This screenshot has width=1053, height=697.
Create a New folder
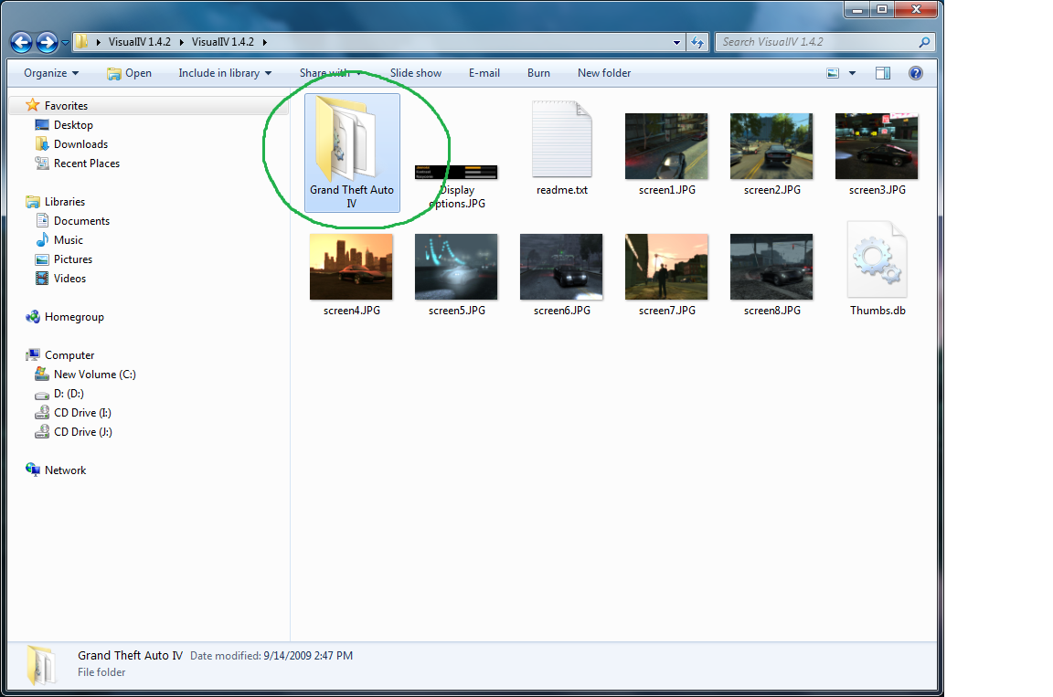[x=604, y=73]
